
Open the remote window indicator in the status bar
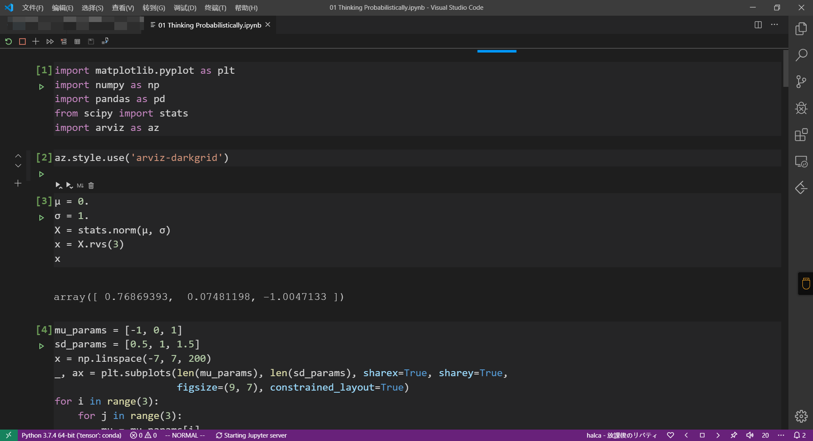point(8,435)
